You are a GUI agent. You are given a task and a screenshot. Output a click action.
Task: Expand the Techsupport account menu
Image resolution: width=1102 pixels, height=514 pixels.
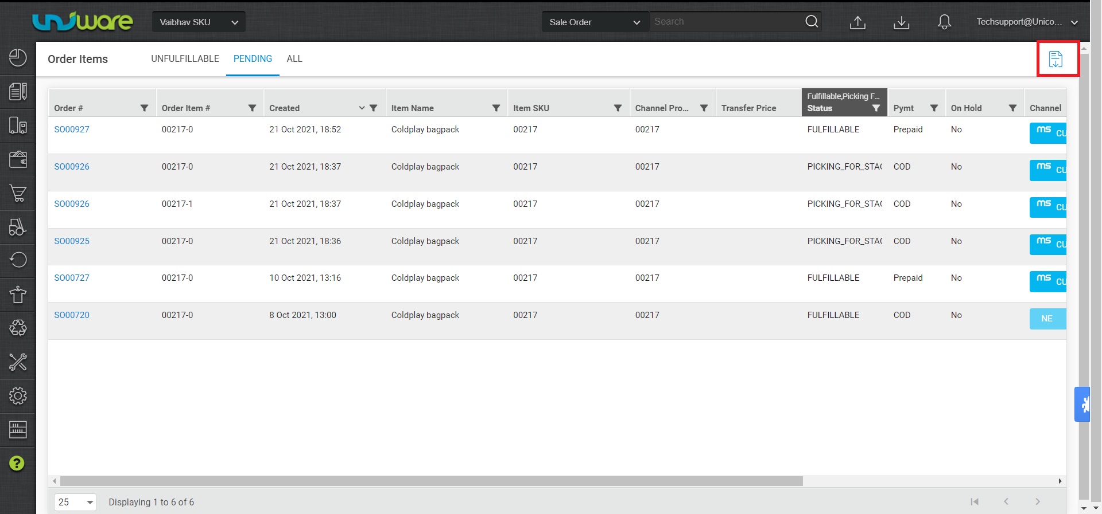click(1027, 22)
